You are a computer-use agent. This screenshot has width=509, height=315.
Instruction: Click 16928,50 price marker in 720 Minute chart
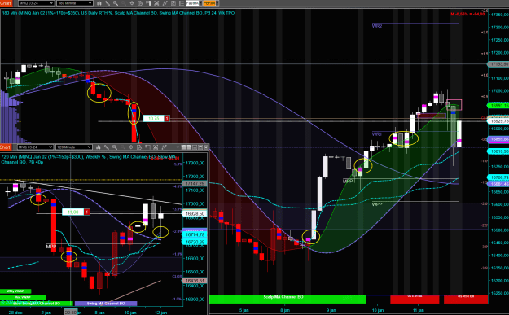click(195, 213)
